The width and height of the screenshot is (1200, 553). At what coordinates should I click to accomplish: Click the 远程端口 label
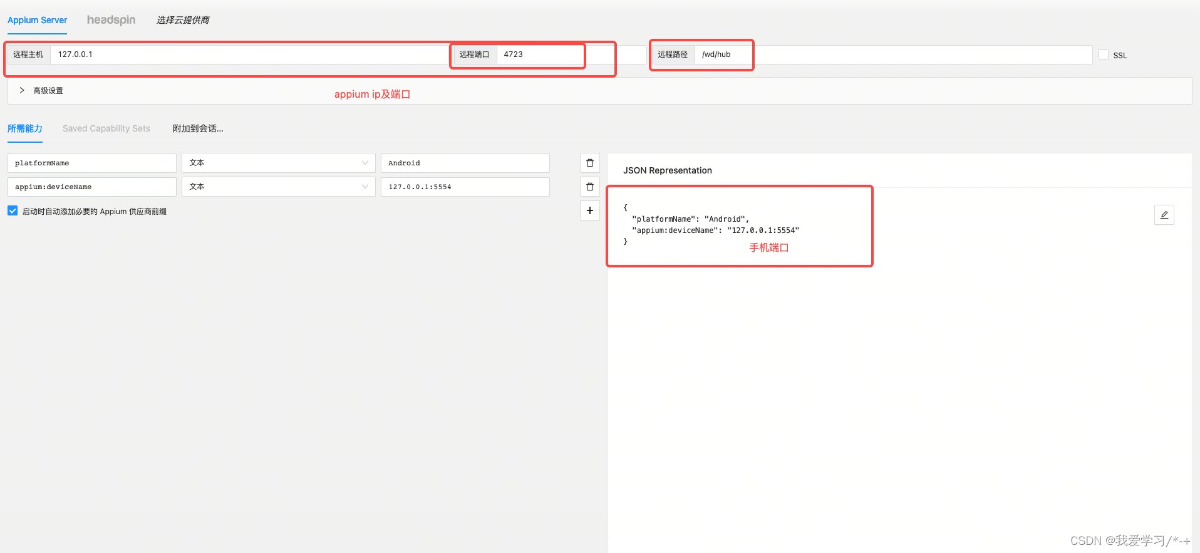pyautogui.click(x=475, y=54)
